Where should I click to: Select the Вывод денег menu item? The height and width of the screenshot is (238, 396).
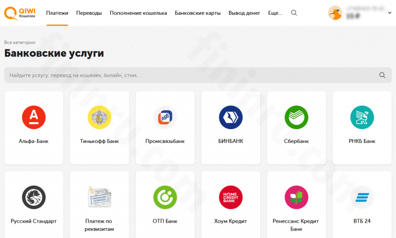pos(244,13)
